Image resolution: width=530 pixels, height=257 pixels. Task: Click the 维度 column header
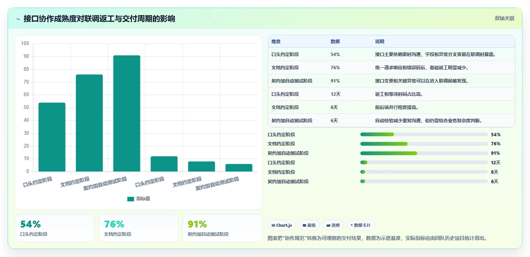coord(276,42)
